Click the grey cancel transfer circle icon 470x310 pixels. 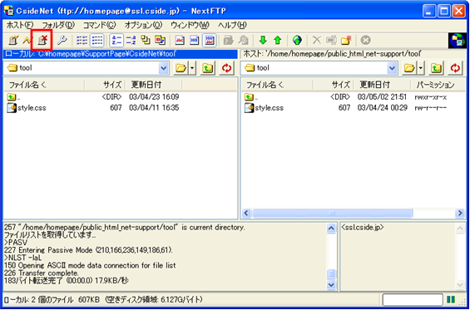point(365,40)
